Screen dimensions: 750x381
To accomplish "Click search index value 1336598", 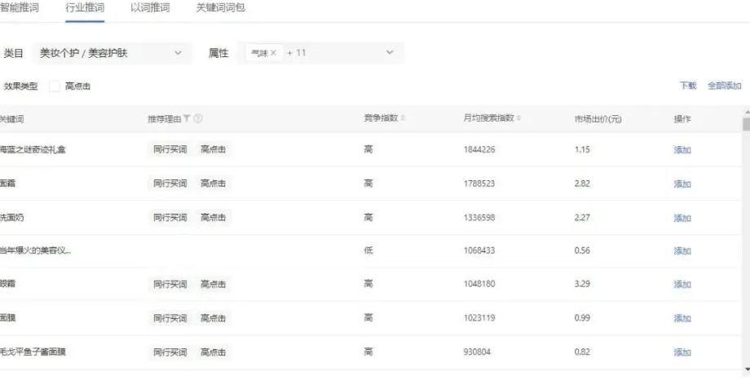I will click(479, 217).
